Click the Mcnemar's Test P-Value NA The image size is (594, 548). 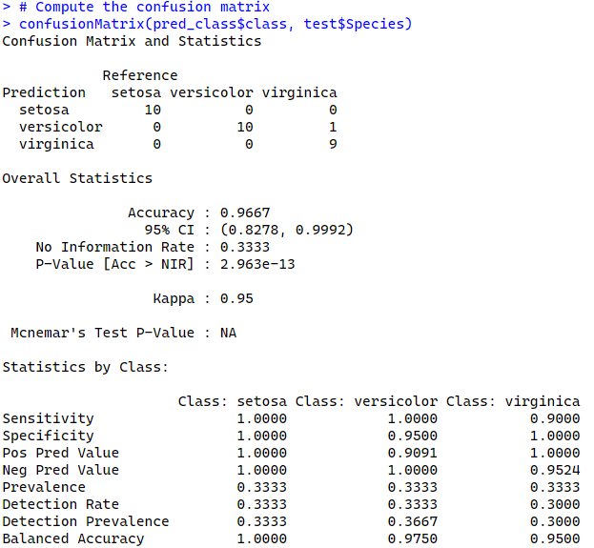[x=228, y=333]
